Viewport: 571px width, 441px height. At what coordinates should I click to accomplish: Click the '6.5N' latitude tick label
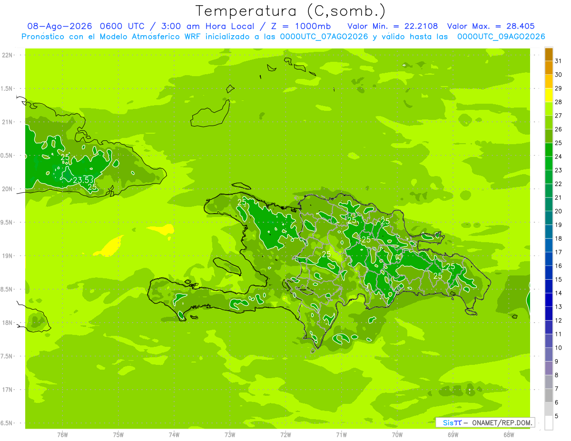coord(7,423)
